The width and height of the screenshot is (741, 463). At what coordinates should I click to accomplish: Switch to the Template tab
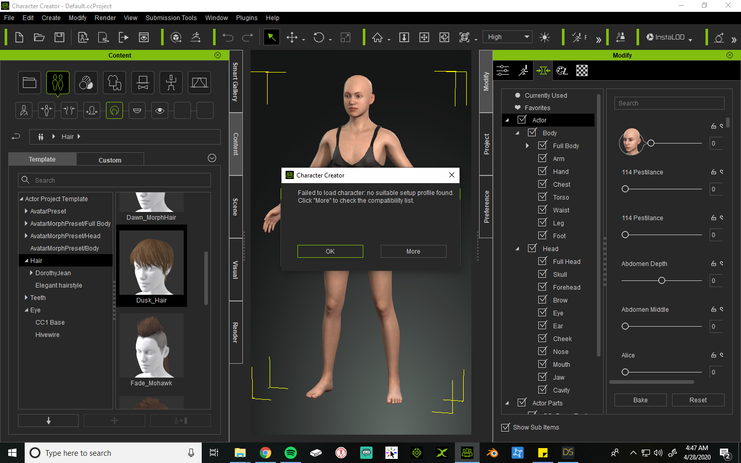(x=42, y=159)
